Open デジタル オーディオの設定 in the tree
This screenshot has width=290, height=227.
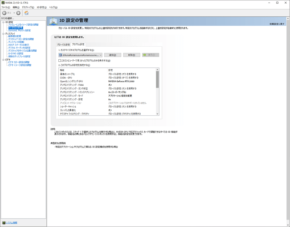coord(19,48)
